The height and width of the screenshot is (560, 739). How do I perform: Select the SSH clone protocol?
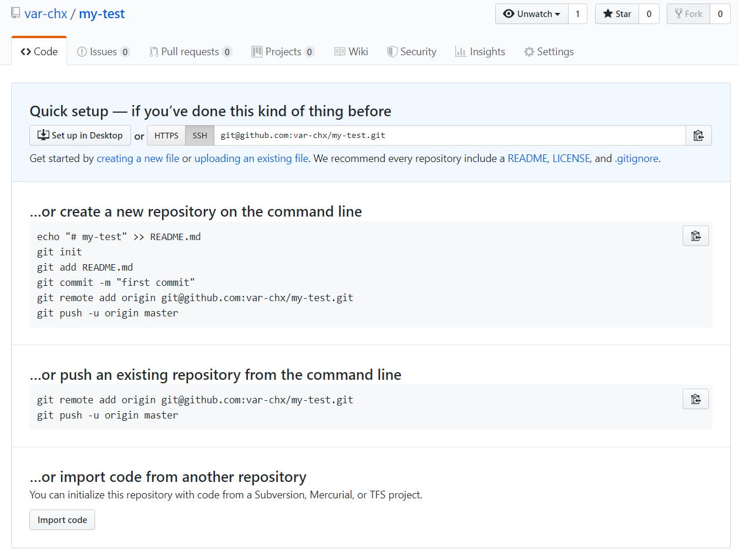(200, 136)
